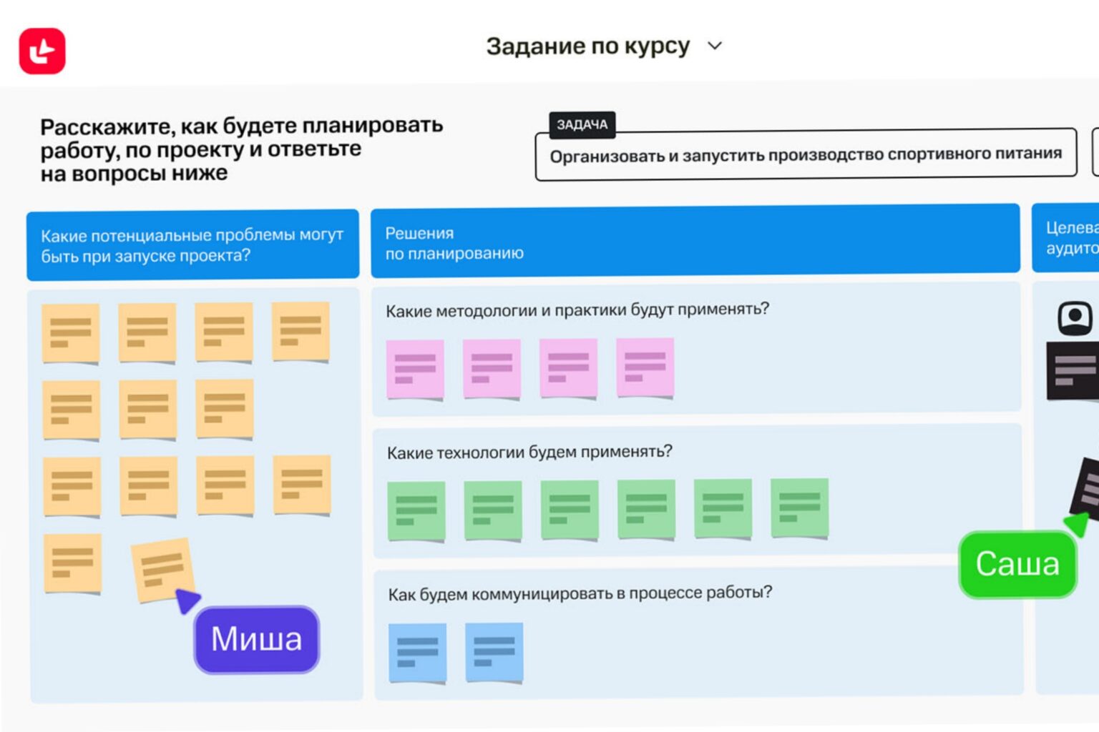
Task: Click the dark sticky note below the avatar
Action: (x=1072, y=370)
